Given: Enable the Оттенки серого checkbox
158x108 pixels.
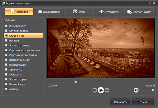Looking at the screenshot, I should [6, 31].
